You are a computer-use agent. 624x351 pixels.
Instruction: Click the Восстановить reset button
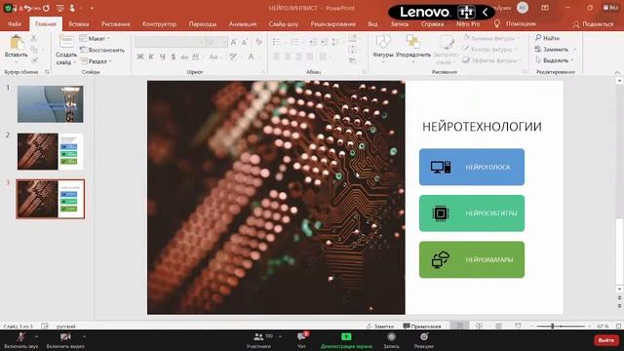[x=101, y=50]
